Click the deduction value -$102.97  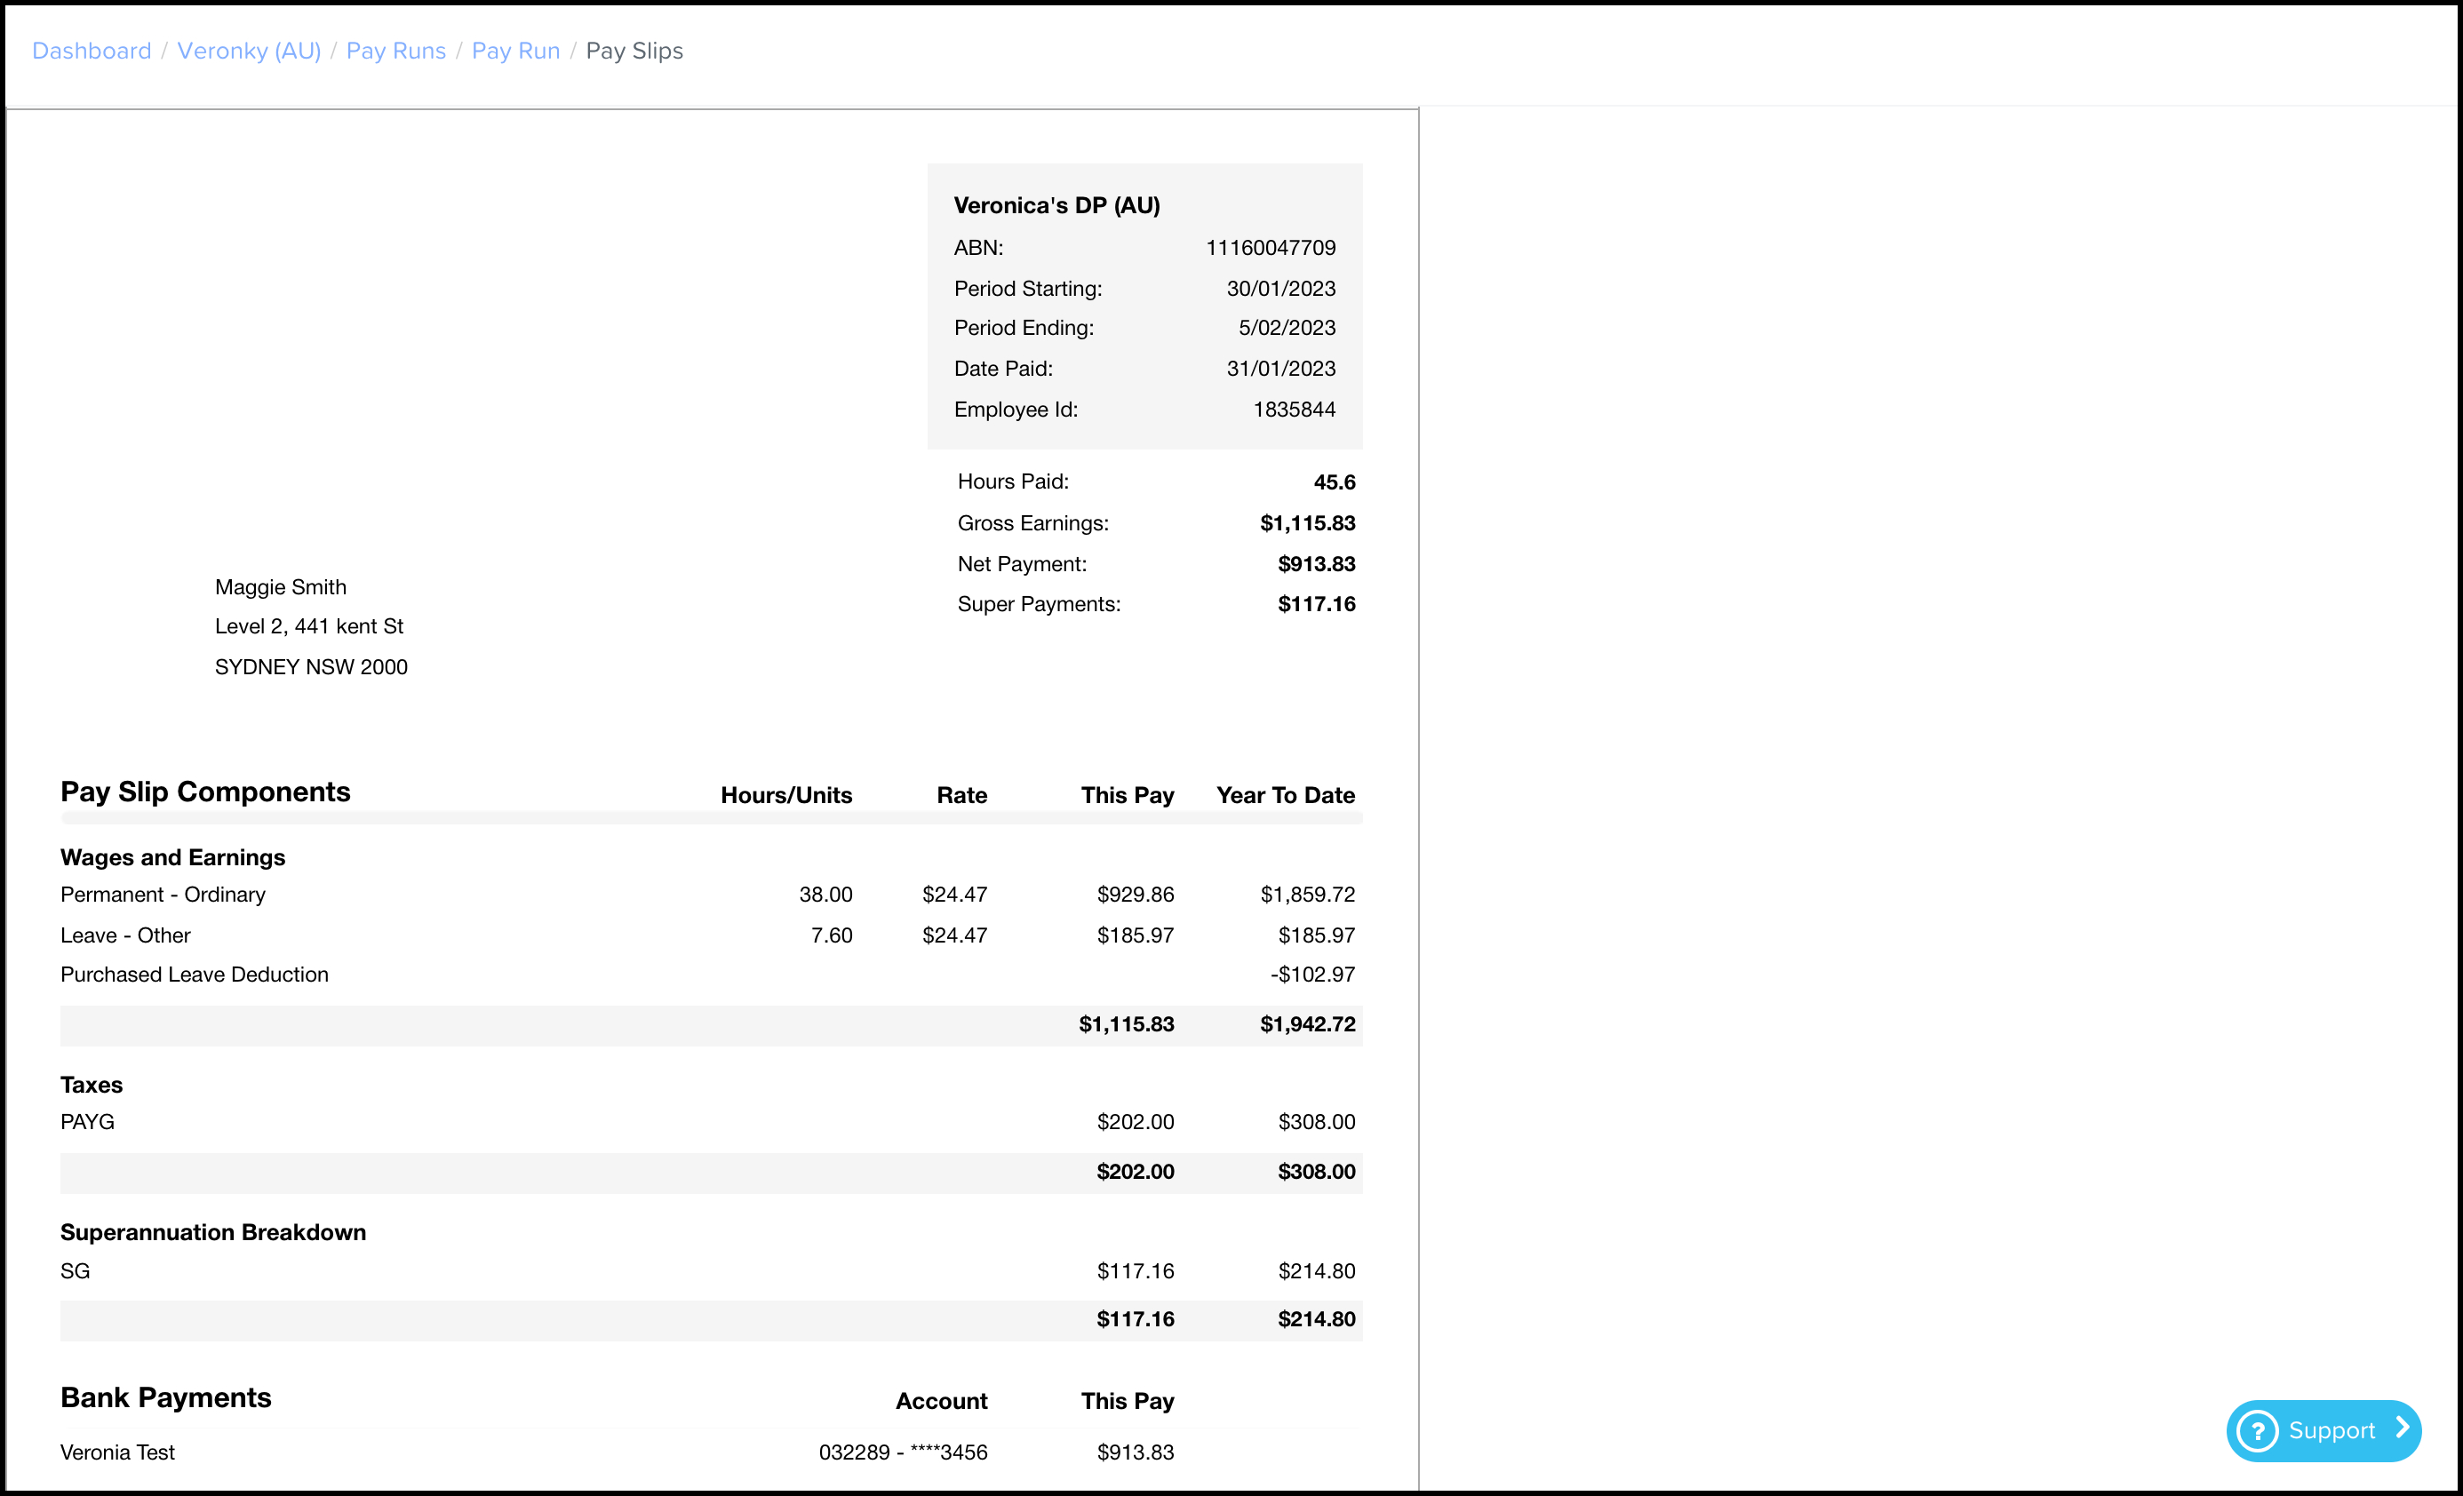click(x=1312, y=975)
